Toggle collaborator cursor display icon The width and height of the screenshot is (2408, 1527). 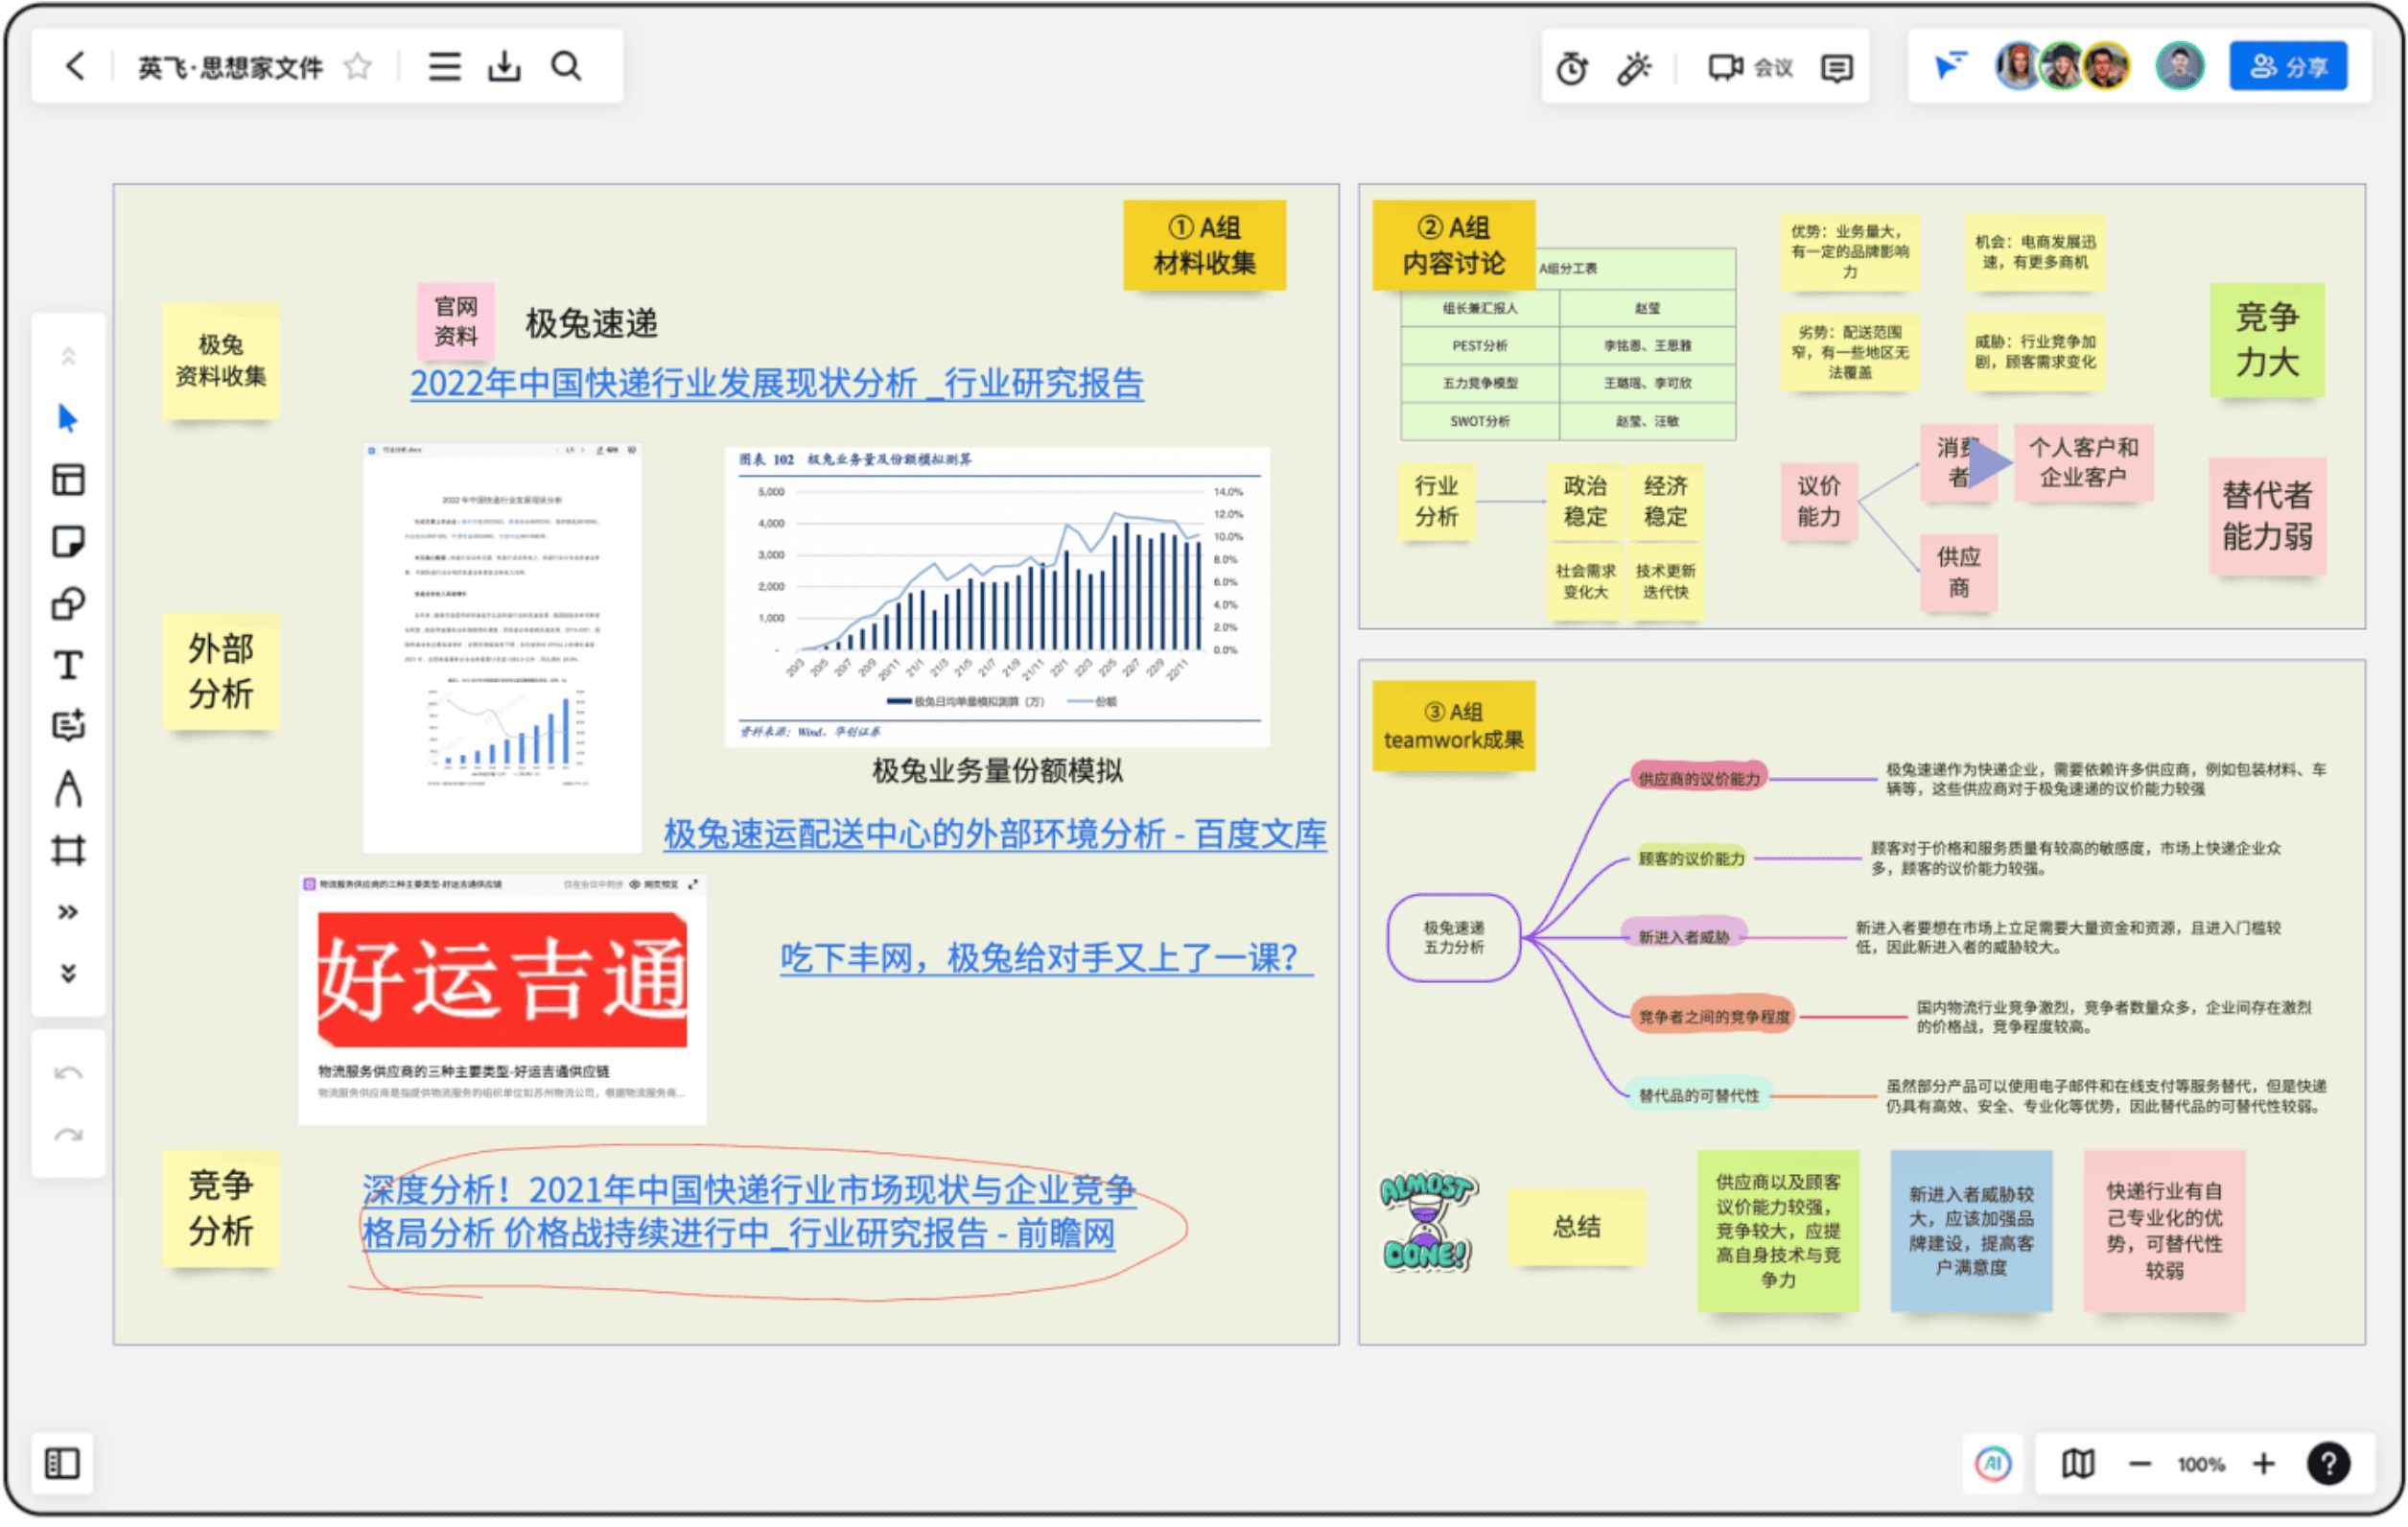coord(1950,67)
